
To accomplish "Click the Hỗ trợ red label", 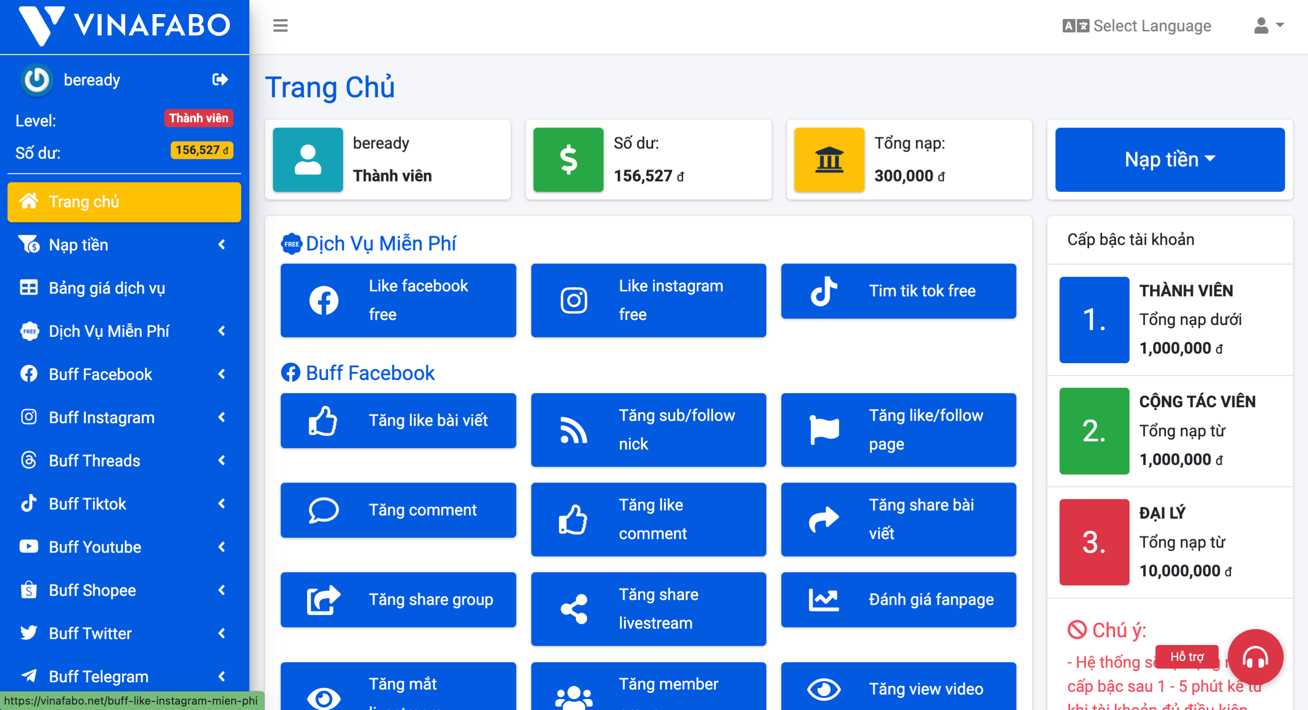I will pos(1186,657).
